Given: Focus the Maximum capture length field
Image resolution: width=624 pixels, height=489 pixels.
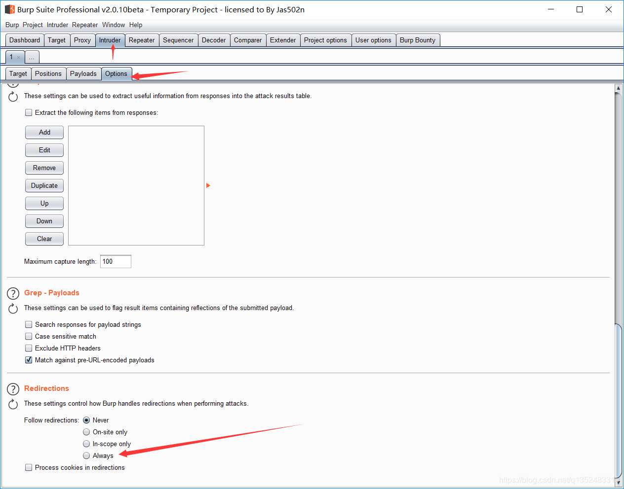Looking at the screenshot, I should tap(116, 261).
